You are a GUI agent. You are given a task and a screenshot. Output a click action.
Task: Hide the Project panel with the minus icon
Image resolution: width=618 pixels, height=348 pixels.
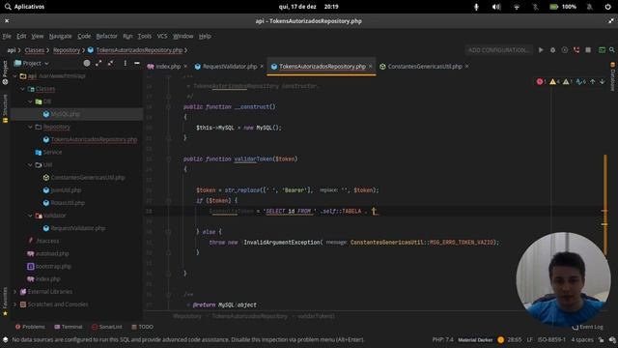pos(137,63)
